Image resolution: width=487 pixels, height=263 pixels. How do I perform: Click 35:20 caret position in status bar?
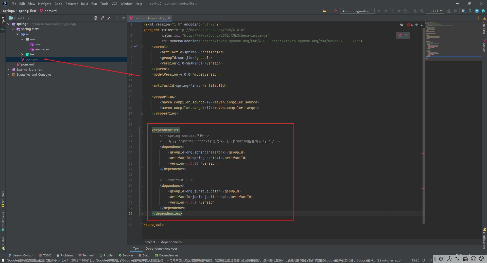click(415, 260)
